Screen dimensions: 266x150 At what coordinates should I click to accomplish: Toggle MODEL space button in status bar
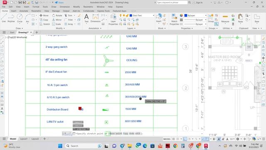pyautogui.click(x=167, y=139)
